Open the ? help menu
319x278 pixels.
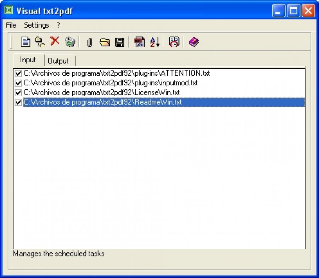tap(58, 25)
